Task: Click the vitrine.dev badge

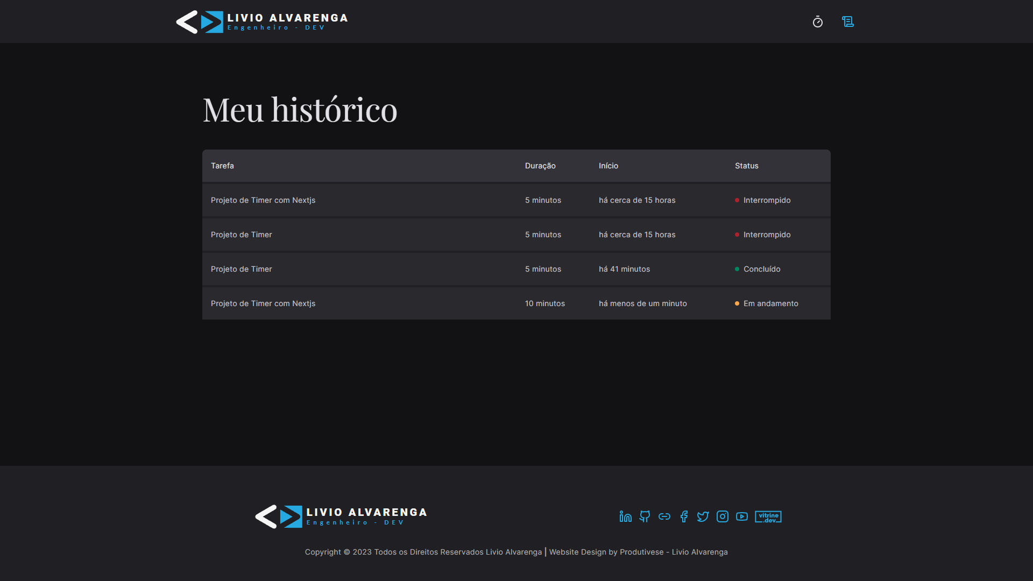Action: pyautogui.click(x=768, y=516)
